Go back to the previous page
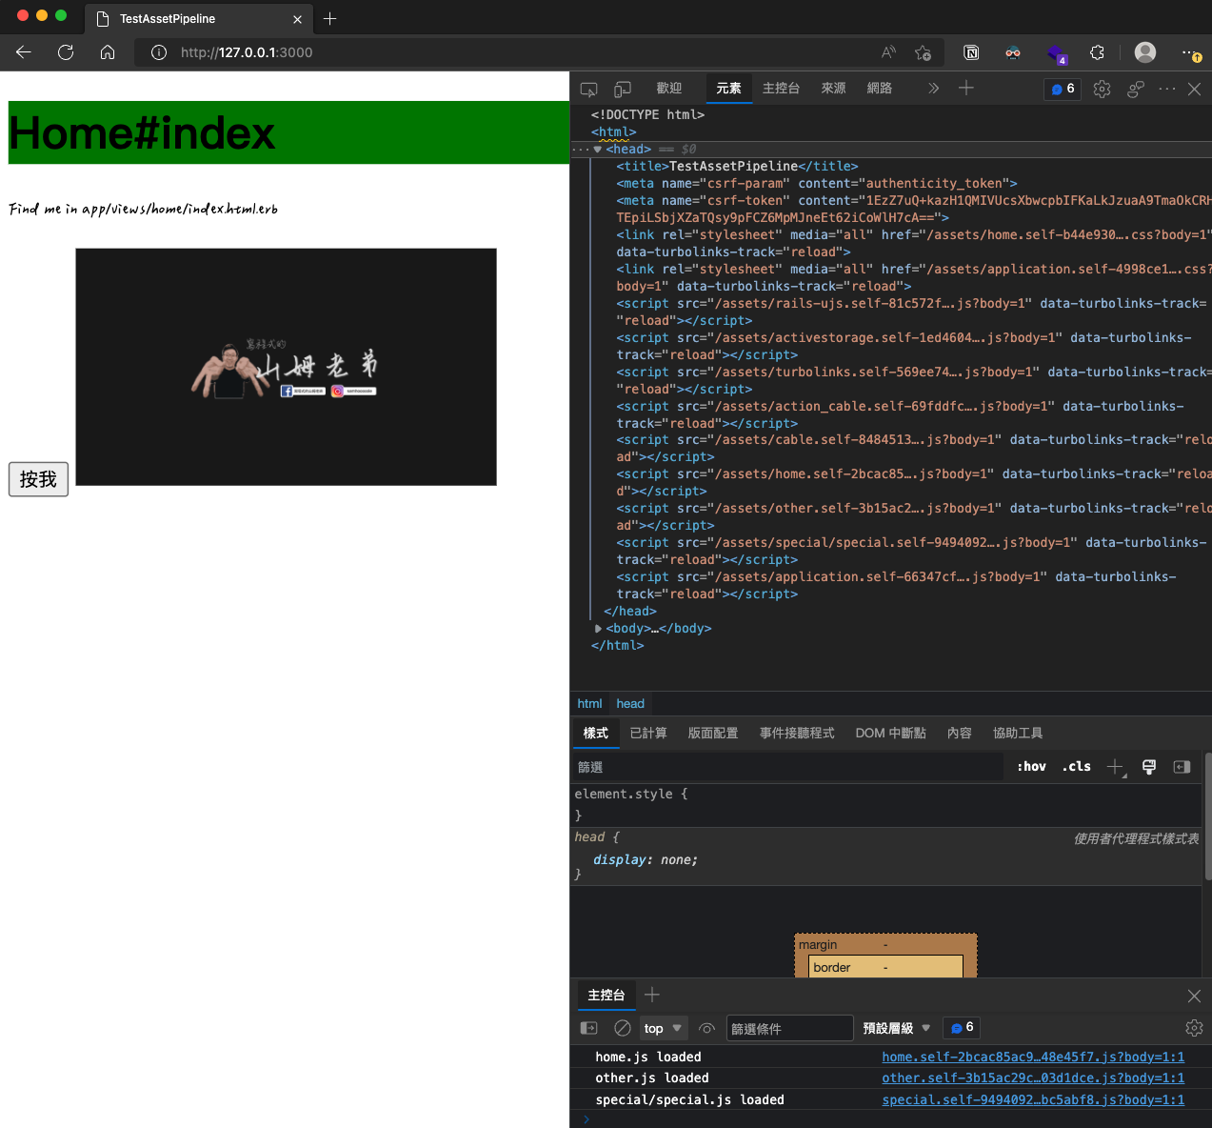 [x=24, y=52]
